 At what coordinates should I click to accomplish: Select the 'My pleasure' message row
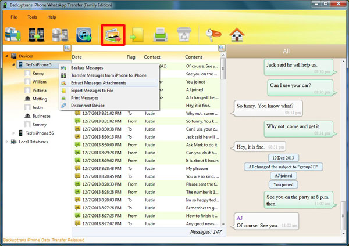(147, 168)
